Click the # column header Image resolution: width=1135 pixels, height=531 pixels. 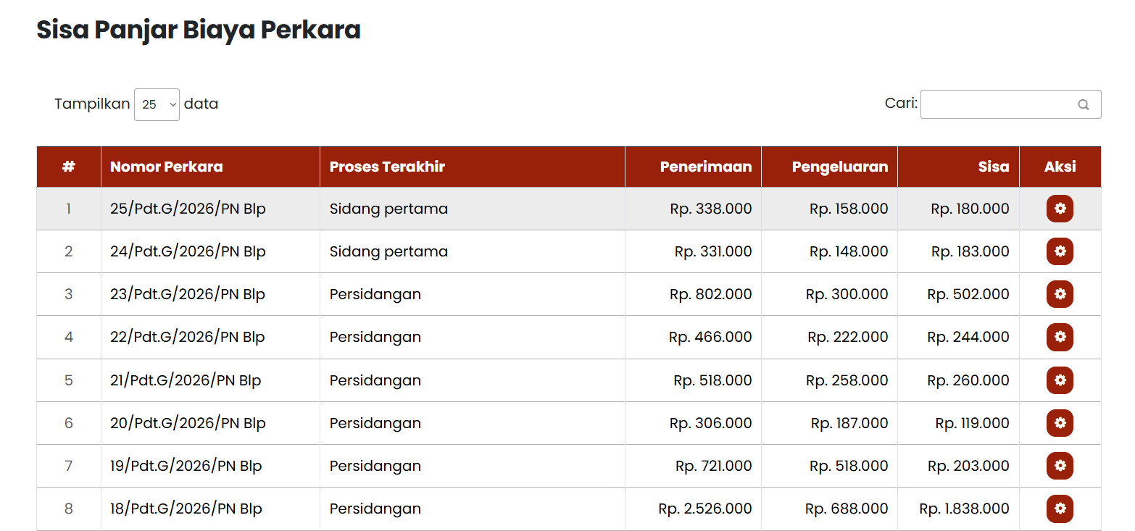(x=69, y=167)
